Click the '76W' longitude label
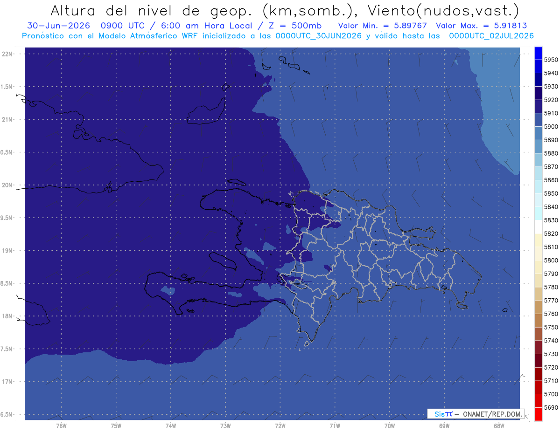Screen dimensions: 560x432 tap(61, 425)
